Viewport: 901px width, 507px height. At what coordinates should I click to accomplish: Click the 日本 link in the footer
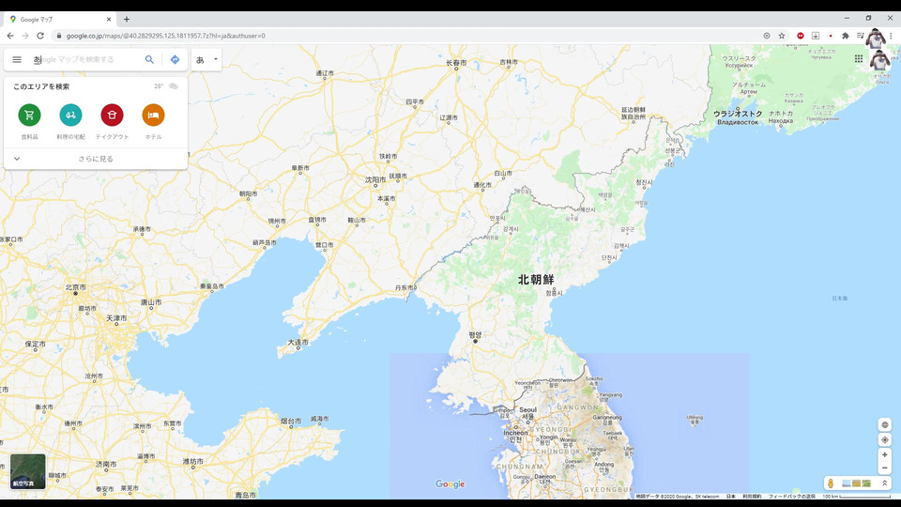coord(730,496)
